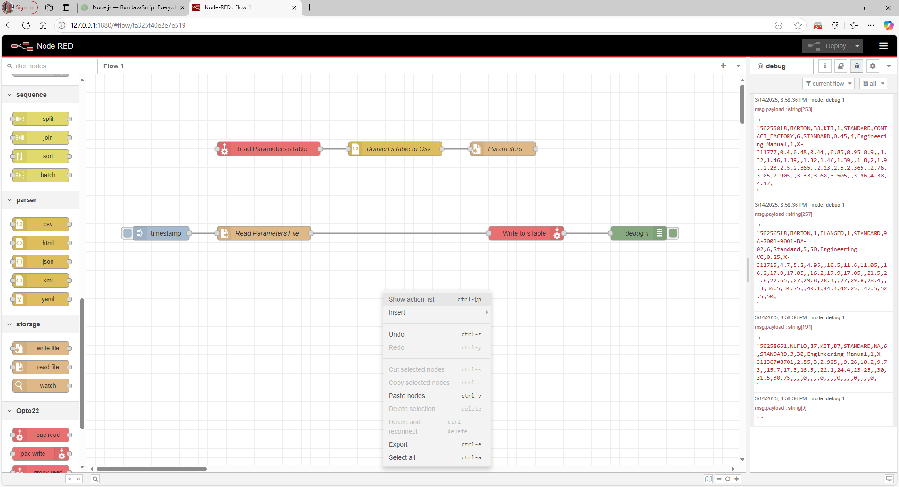Choose Paste nodes in context menu
Image resolution: width=899 pixels, height=487 pixels.
(436, 396)
